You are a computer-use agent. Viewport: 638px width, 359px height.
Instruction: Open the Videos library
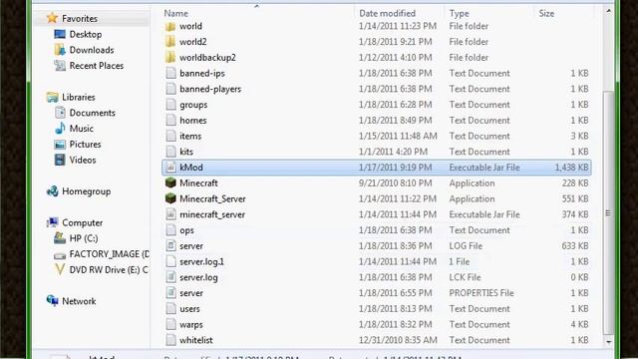(x=83, y=160)
